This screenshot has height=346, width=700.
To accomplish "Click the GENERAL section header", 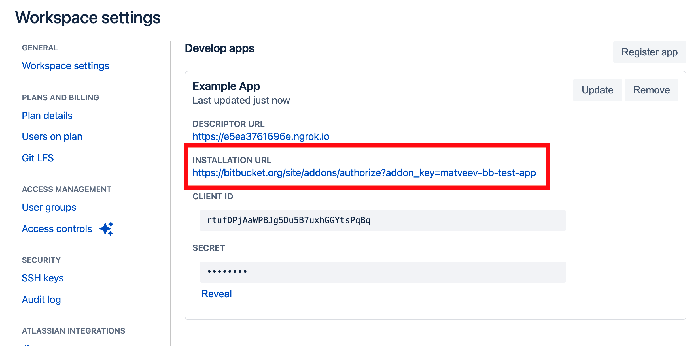I will (40, 48).
